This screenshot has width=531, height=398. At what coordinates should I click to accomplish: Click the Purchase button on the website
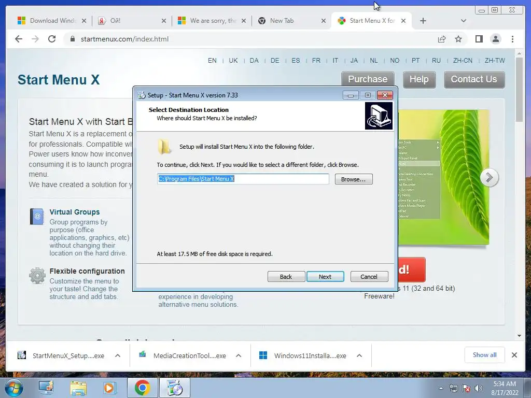pyautogui.click(x=368, y=79)
